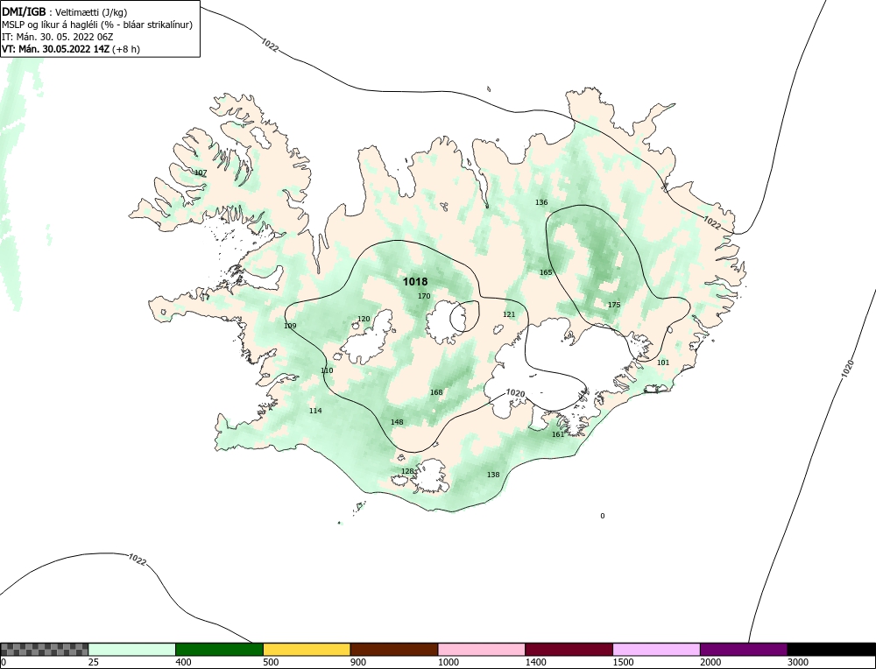The width and height of the screenshot is (876, 669).
Task: Select the brown 900–1000 legend swatch
Action: pyautogui.click(x=394, y=649)
